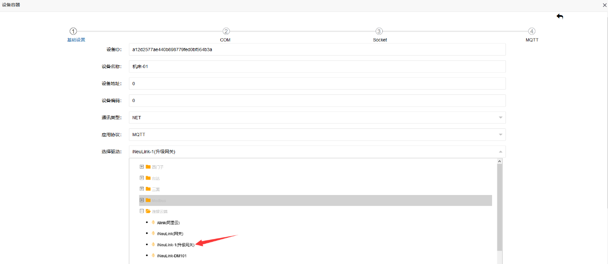608x264 pixels.
Task: Choose the iNeuLink(网关) driver icon
Action: pyautogui.click(x=153, y=233)
